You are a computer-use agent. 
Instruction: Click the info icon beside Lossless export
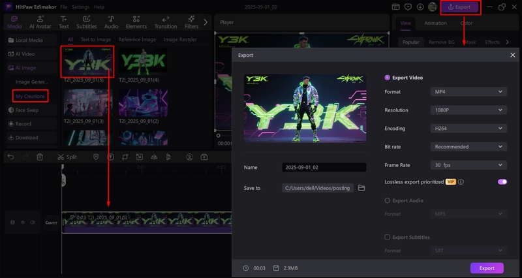pos(461,182)
